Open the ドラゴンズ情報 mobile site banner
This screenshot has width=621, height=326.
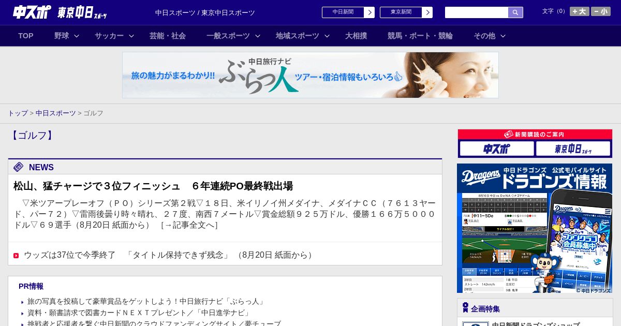[x=535, y=228]
